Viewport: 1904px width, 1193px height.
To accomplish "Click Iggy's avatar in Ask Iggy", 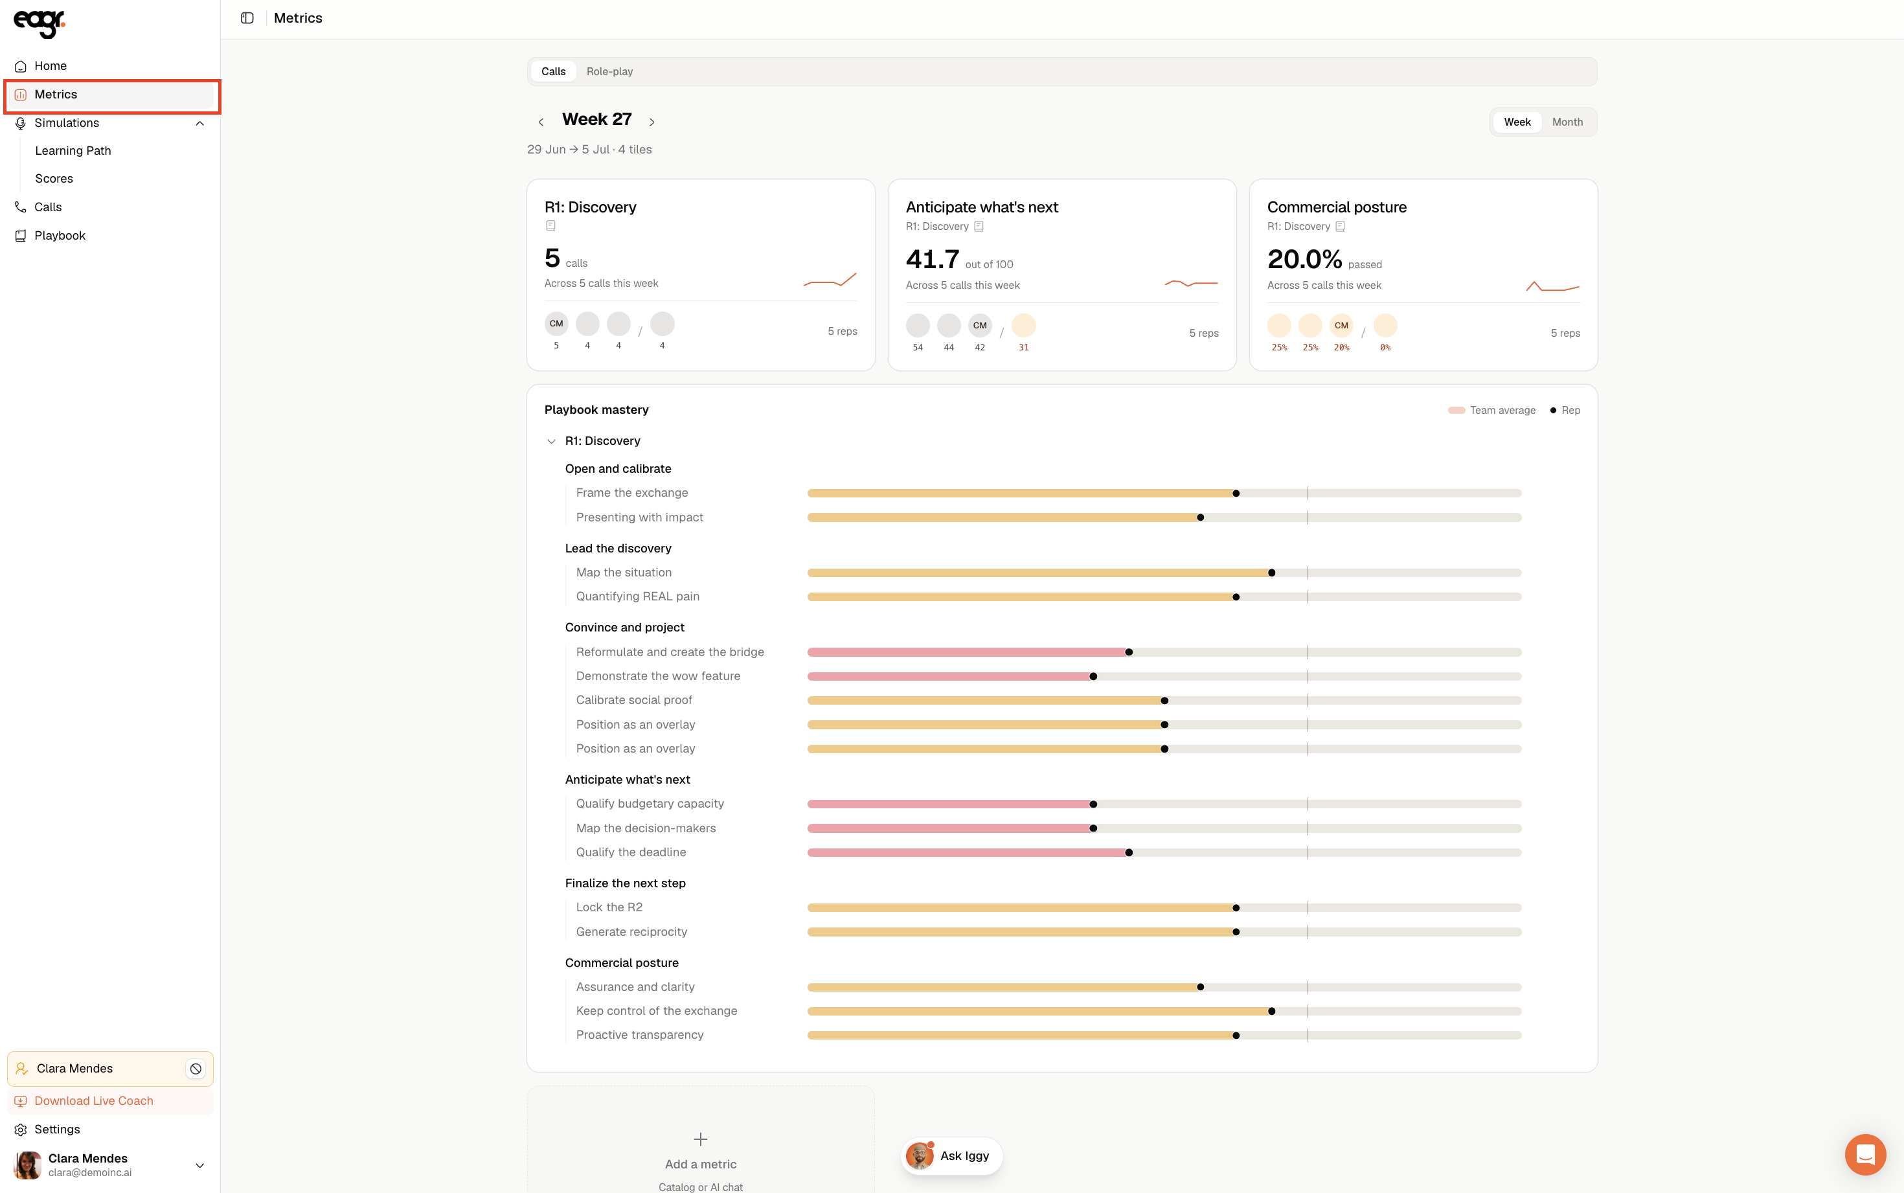I will [920, 1156].
